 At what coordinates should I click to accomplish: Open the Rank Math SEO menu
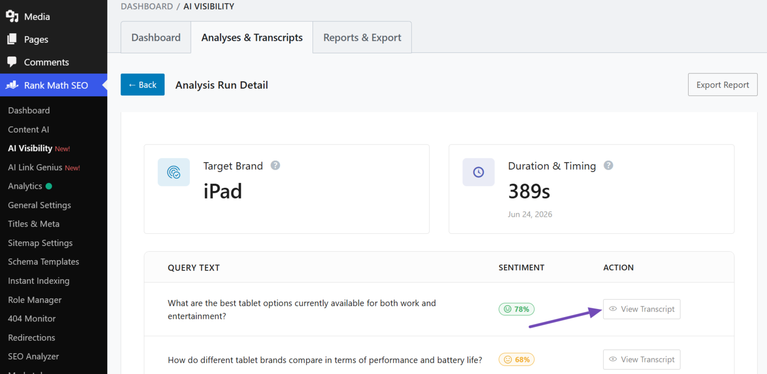click(54, 85)
